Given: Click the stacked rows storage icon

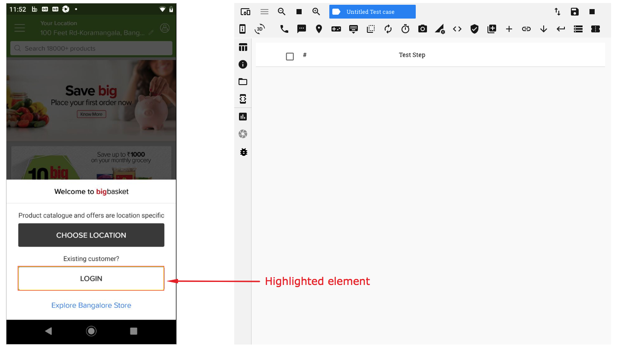Looking at the screenshot, I should [578, 29].
